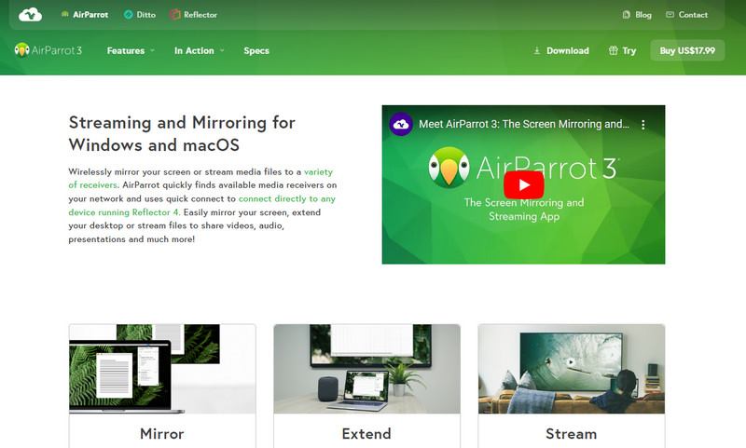Open the Extend card image
This screenshot has width=746, height=448.
click(366, 369)
